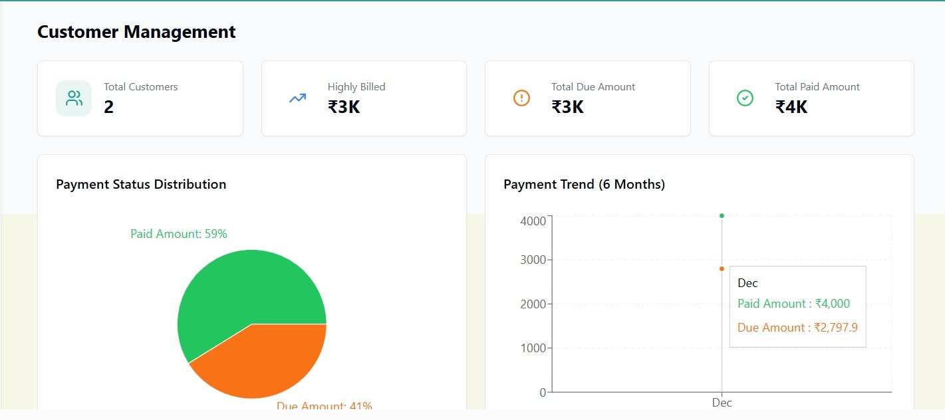This screenshot has height=420, width=945.
Task: Click the 'Paid Amount: 59%' pie label
Action: (x=179, y=234)
